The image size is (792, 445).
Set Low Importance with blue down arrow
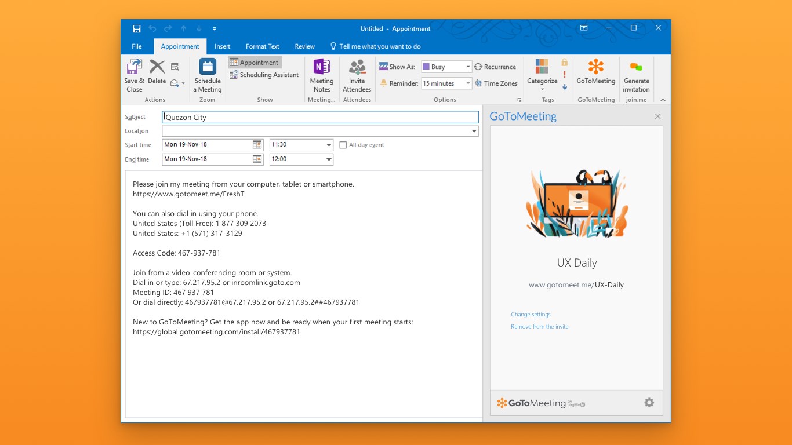click(x=565, y=87)
